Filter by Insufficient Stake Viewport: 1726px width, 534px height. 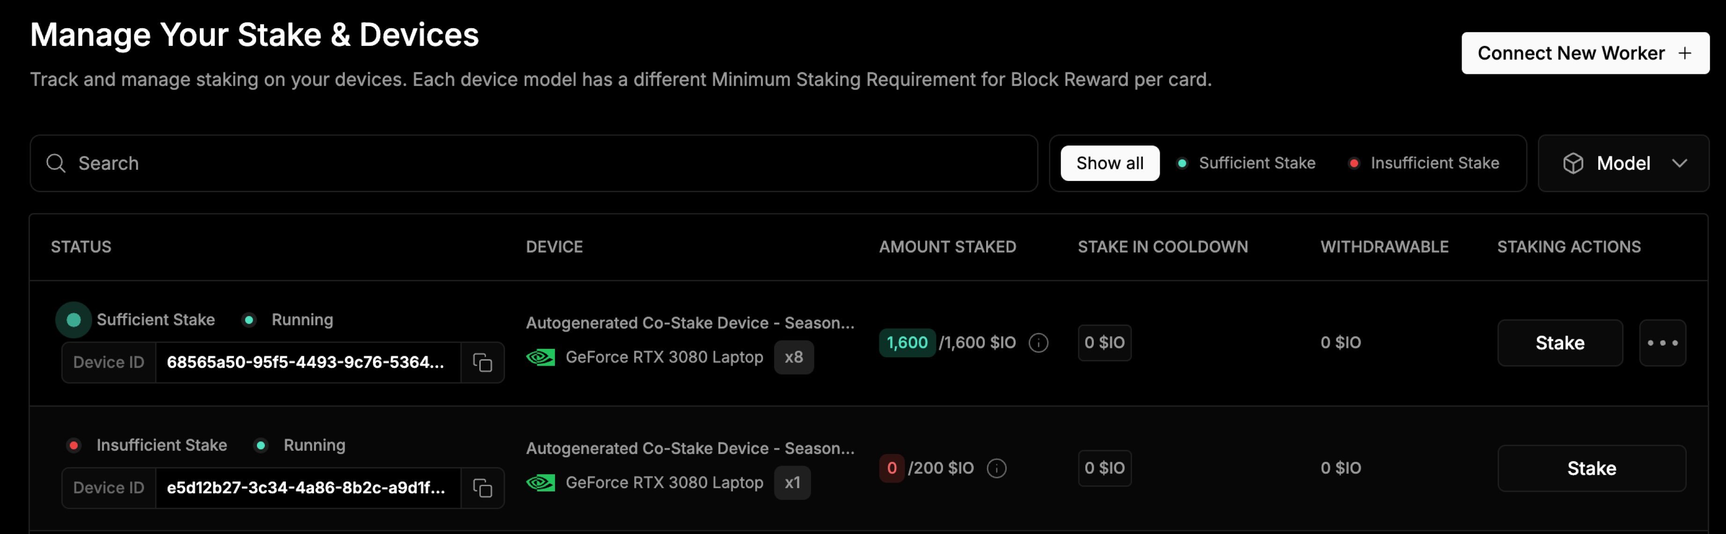(x=1423, y=163)
